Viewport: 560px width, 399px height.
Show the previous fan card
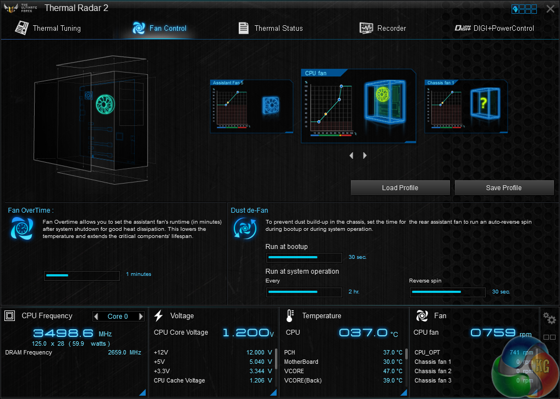[x=352, y=156]
